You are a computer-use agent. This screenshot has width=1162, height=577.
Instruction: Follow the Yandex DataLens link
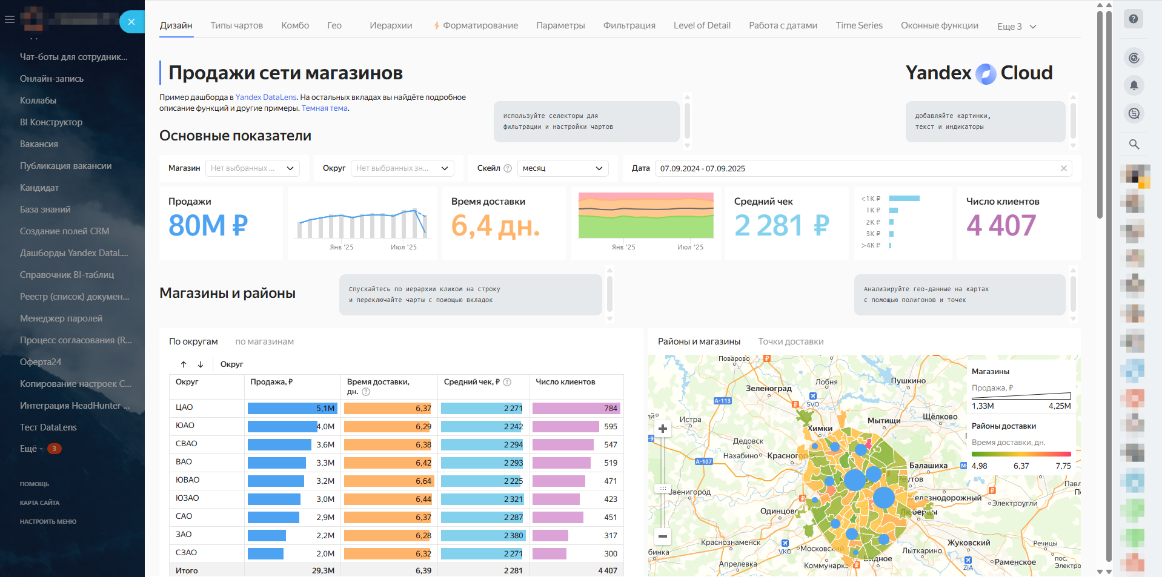[x=266, y=97]
